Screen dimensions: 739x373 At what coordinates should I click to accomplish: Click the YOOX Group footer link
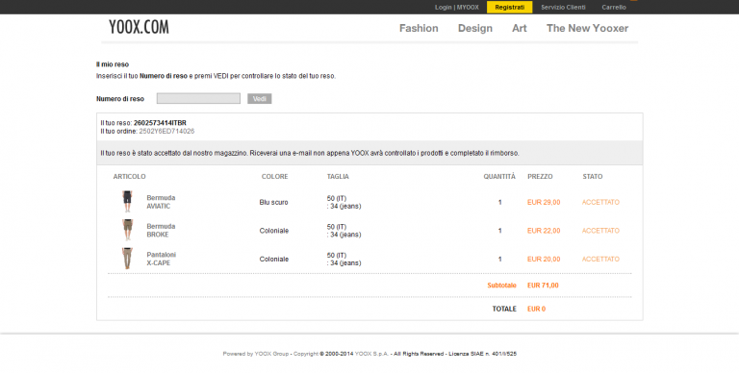point(271,354)
